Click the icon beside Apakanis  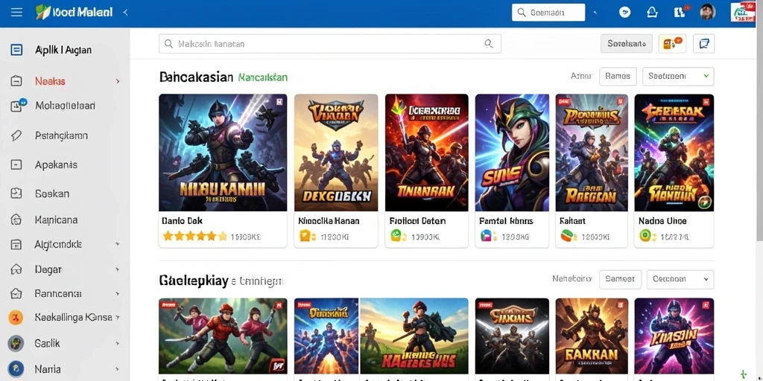pos(16,164)
